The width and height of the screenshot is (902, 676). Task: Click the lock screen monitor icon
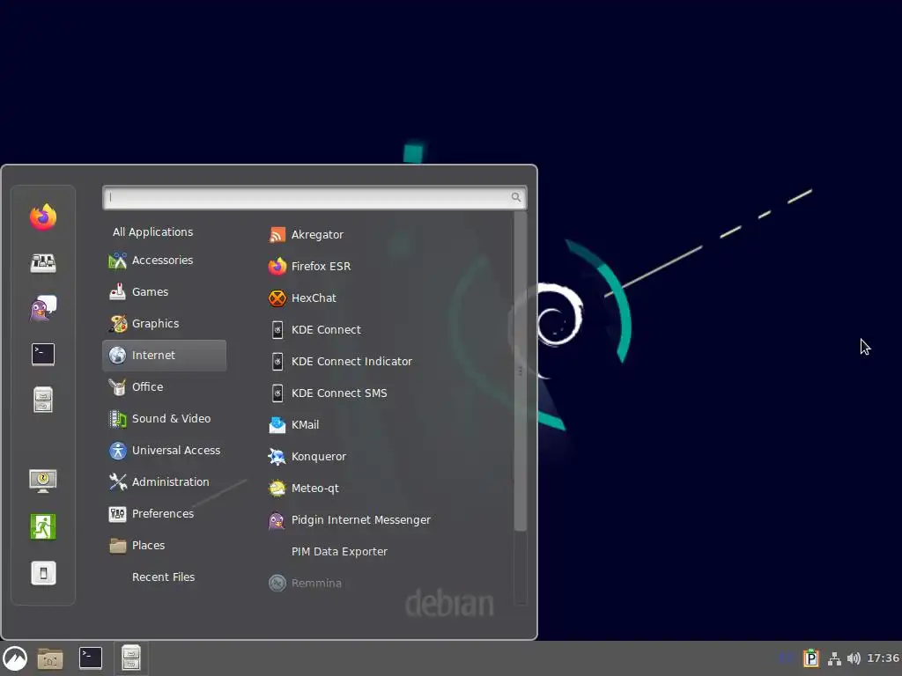pyautogui.click(x=43, y=481)
